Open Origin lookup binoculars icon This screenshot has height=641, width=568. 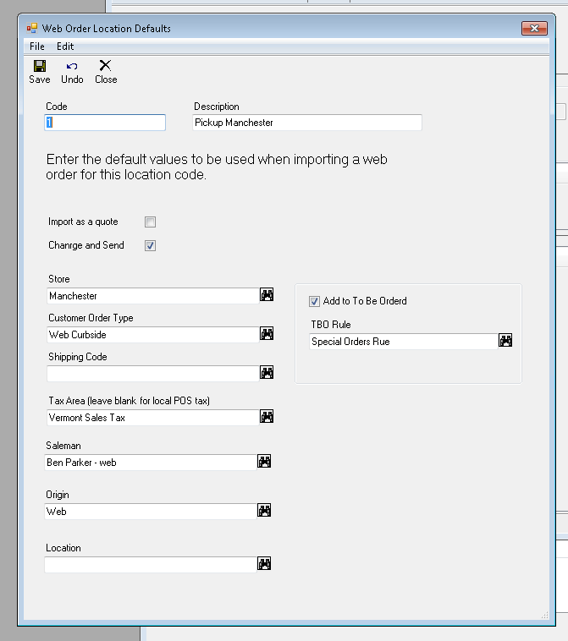(x=264, y=511)
